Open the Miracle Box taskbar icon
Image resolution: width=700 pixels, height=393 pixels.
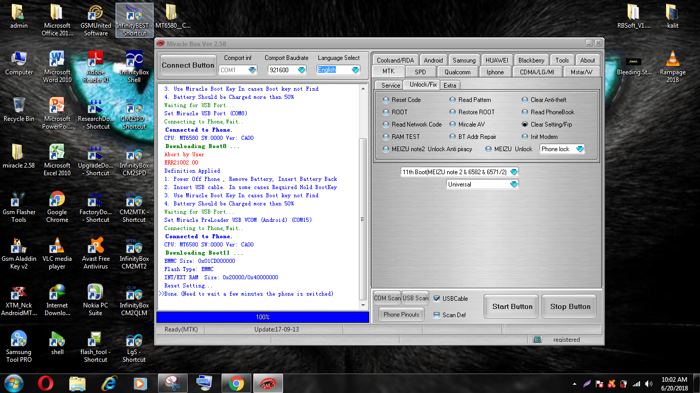click(267, 383)
